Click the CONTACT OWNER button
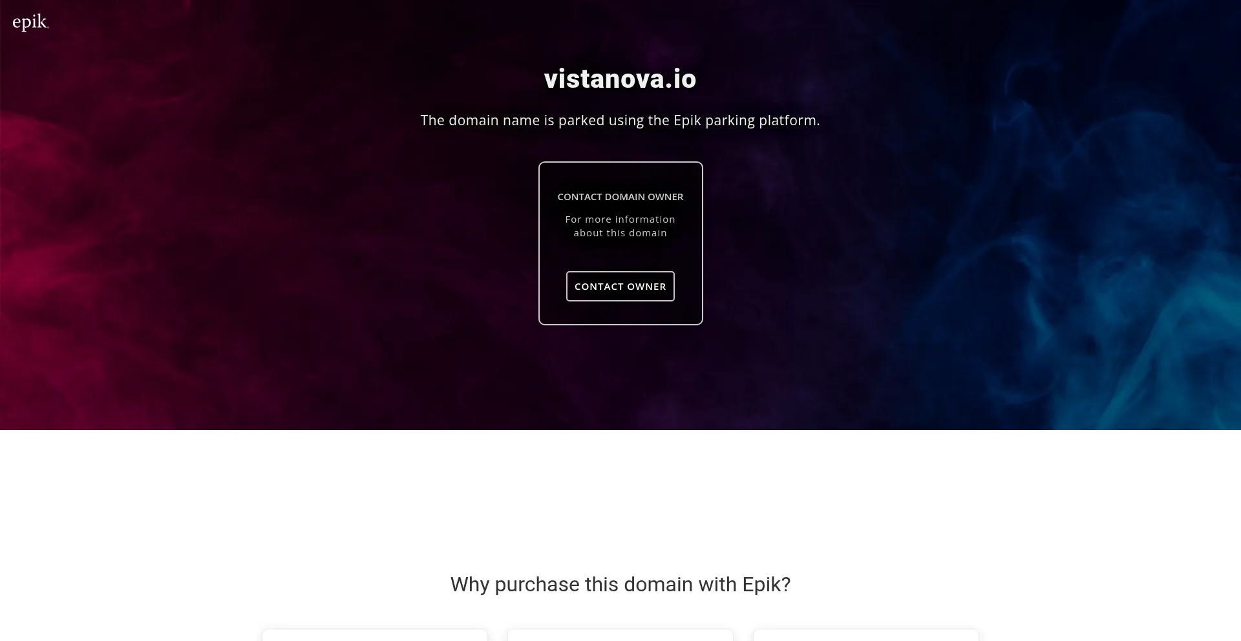Screen dimensions: 1241x641 [x=620, y=286]
